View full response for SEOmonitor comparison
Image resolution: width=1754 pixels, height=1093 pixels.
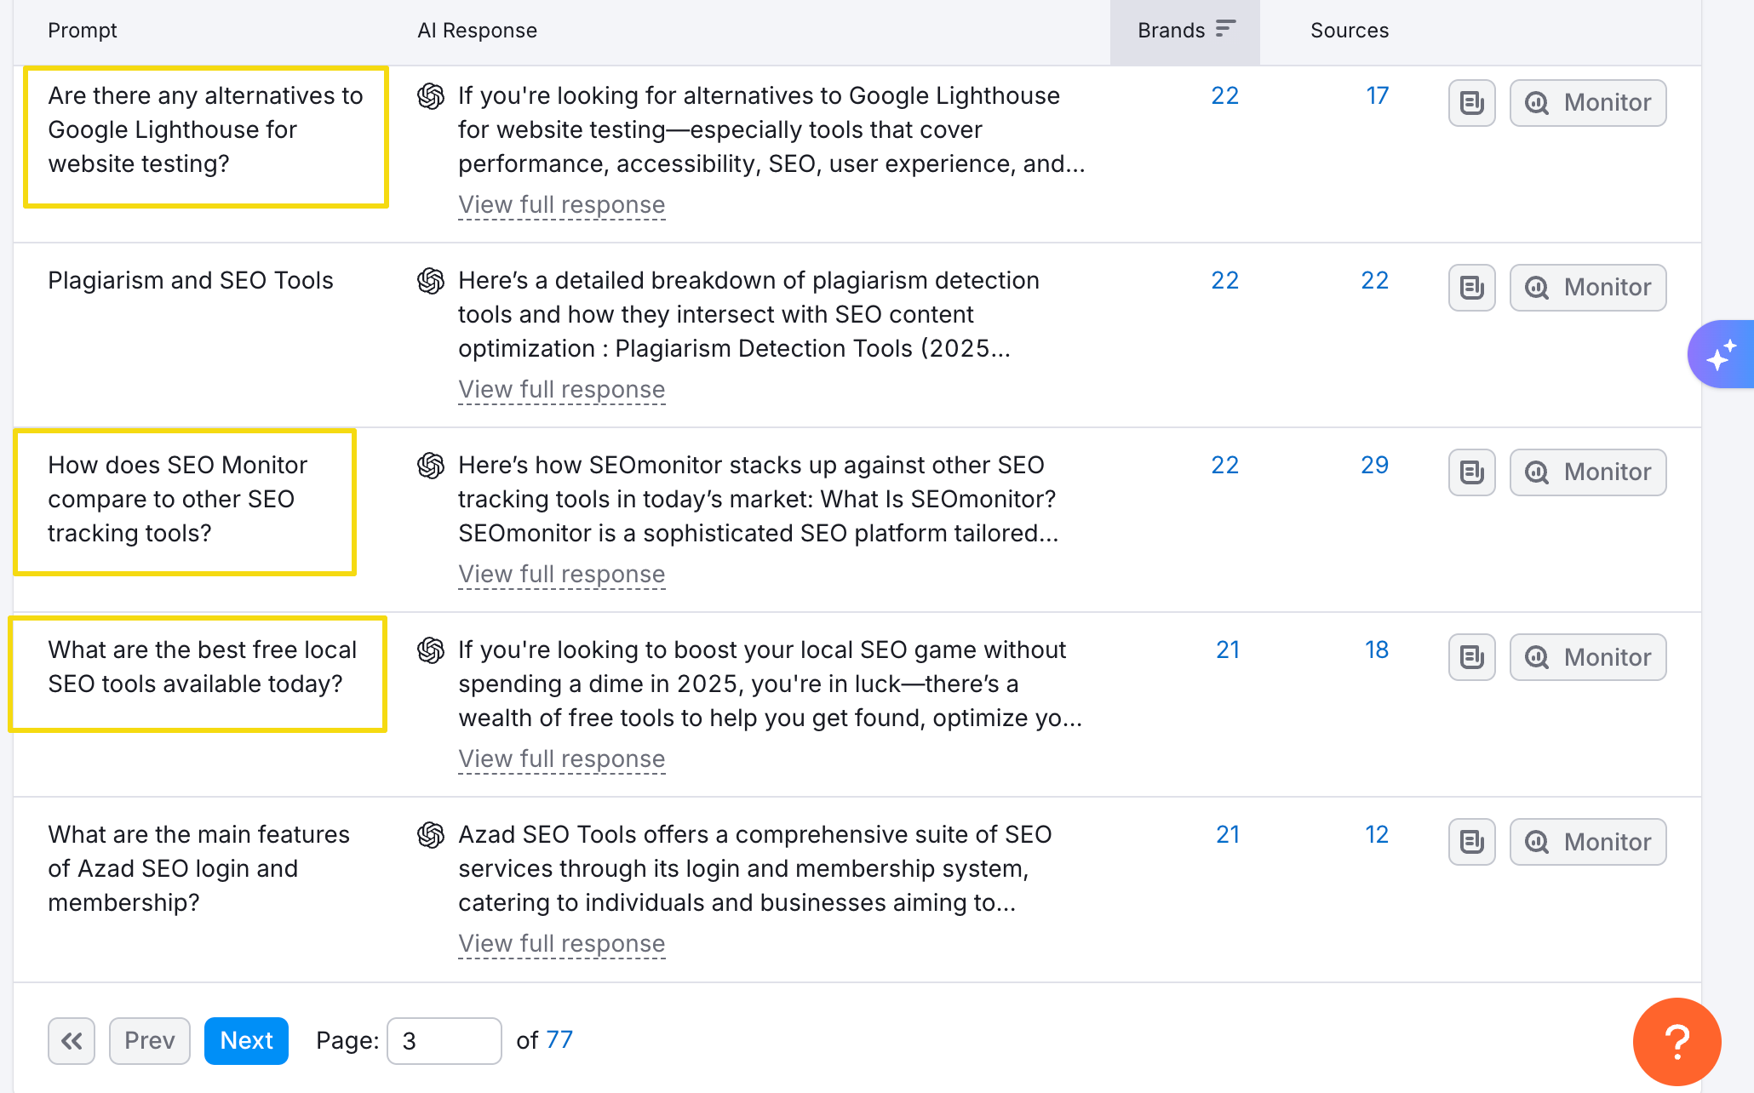pos(561,575)
